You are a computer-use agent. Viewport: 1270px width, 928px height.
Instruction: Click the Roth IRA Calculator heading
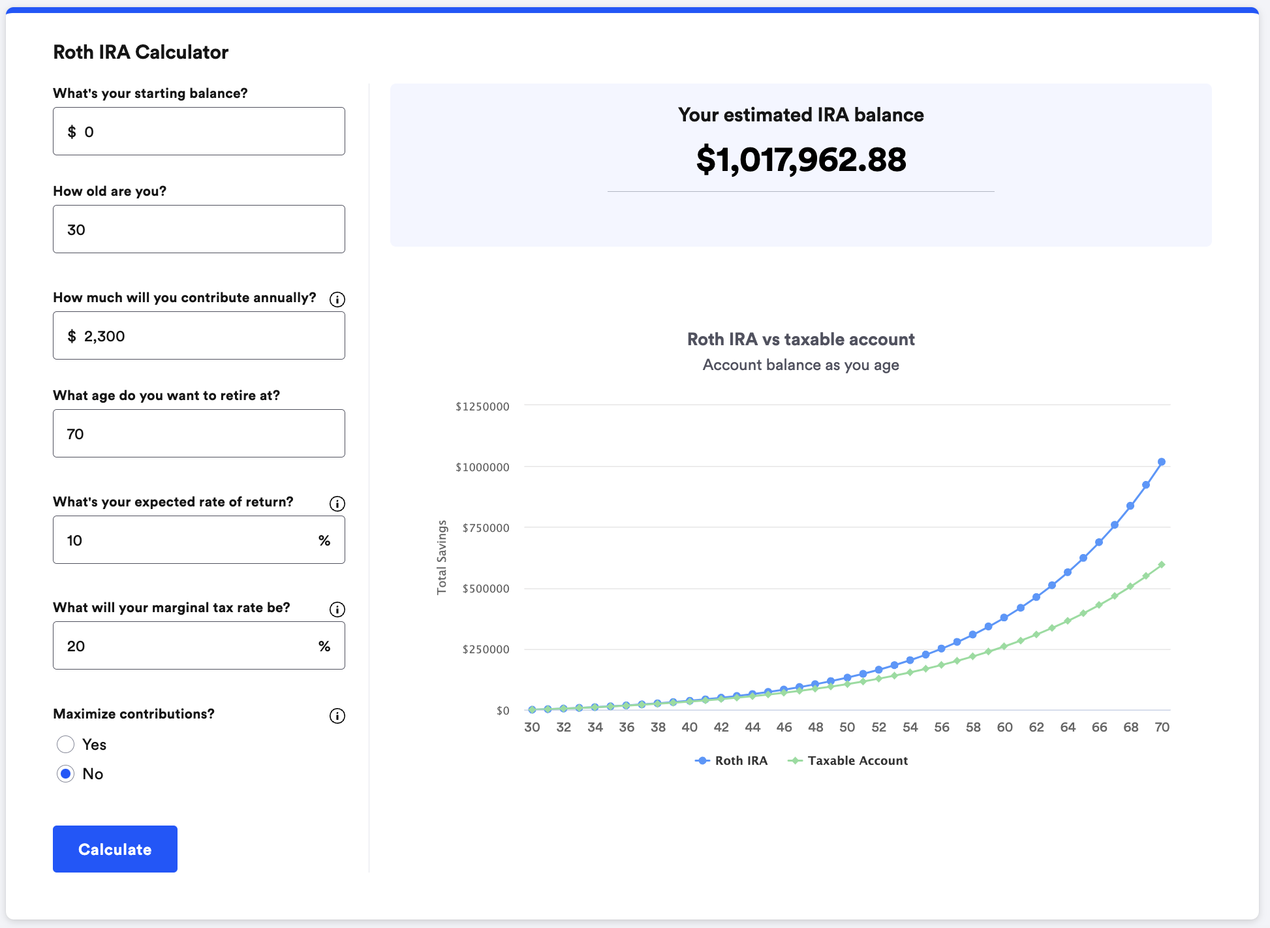tap(141, 52)
